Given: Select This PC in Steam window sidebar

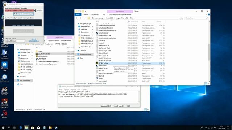Looking at the screenshot, I should pyautogui.click(x=85, y=54).
